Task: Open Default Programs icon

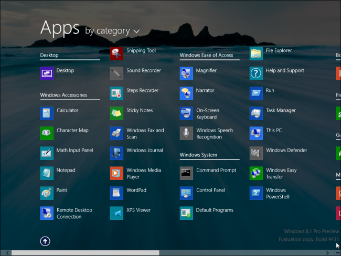Action: tap(186, 213)
